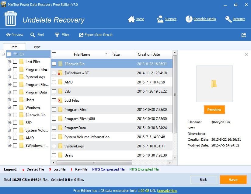Screen dimensions: 251x194
Task: Click the horizontal scrollbar thumb of file list
Action: (94, 163)
